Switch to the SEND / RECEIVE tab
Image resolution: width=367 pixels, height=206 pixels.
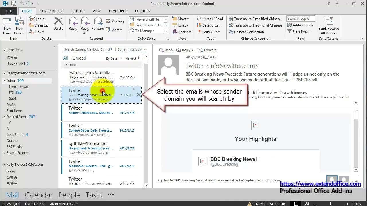(52, 11)
